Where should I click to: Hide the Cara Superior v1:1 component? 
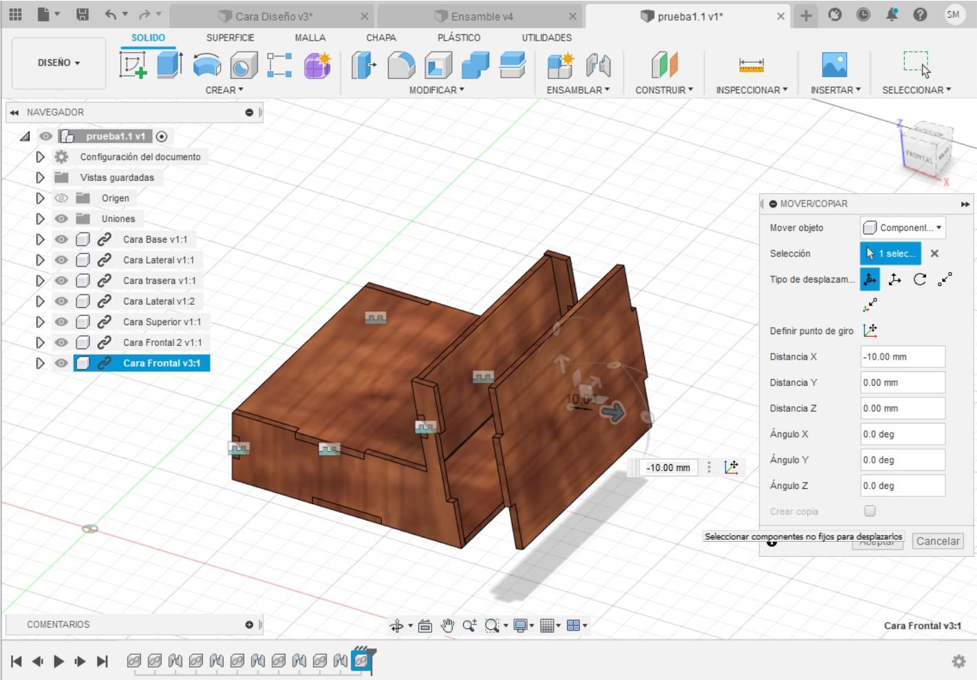tap(61, 322)
